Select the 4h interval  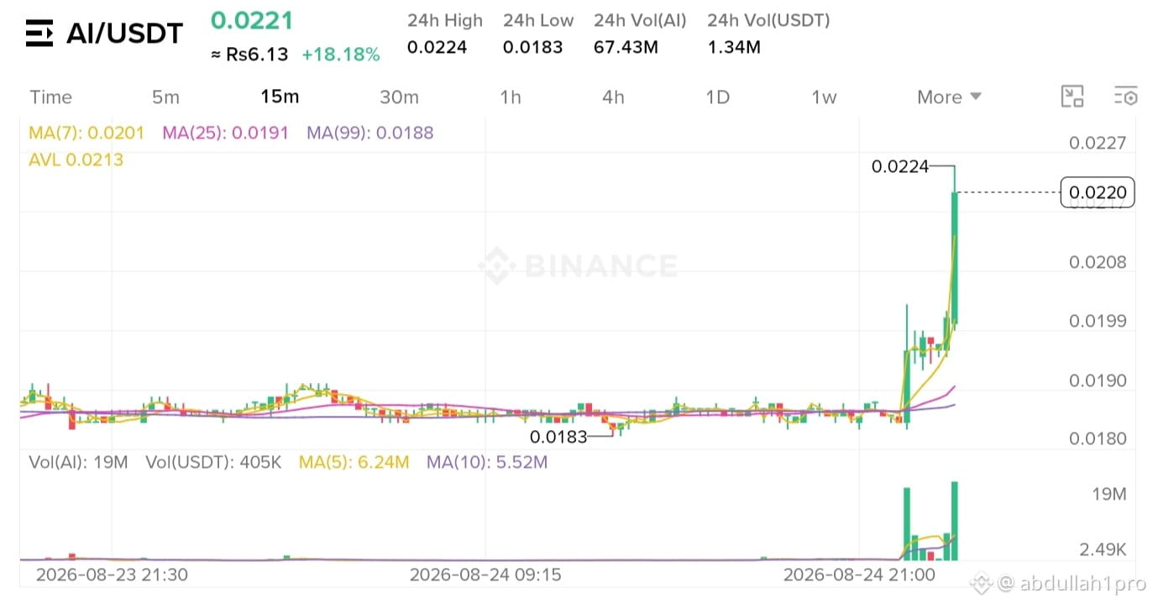[x=613, y=97]
